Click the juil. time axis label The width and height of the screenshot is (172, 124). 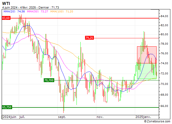point(22,117)
